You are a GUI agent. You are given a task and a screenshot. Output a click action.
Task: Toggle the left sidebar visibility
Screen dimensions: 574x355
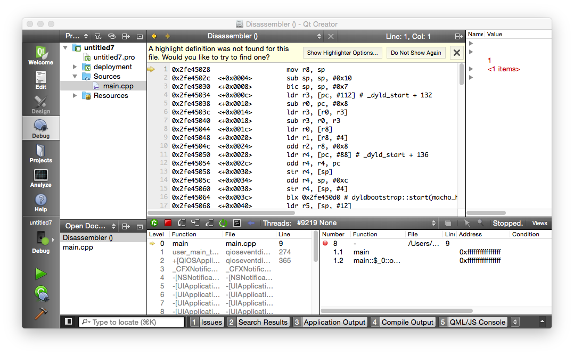coord(69,321)
